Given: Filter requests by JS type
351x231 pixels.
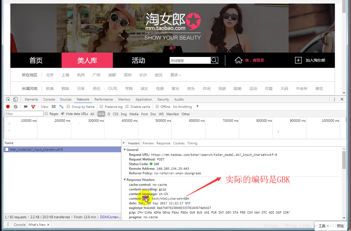Looking at the screenshot, I should click(108, 114).
